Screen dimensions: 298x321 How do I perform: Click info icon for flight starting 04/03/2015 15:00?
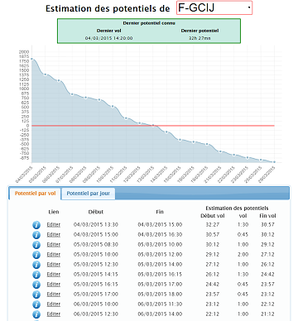pyautogui.click(x=36, y=235)
